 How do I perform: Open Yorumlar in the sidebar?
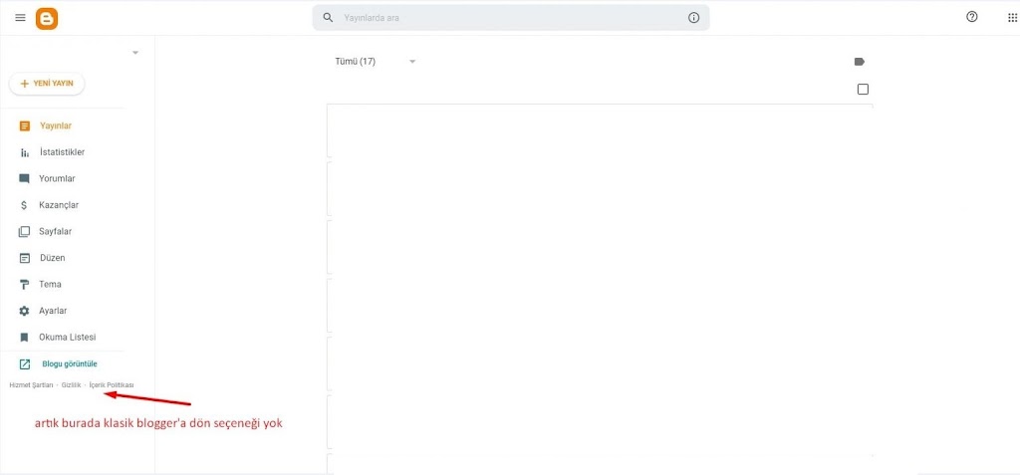pos(57,179)
